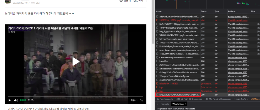Click file icon of DF32A4DF36D49C4C6E5E request
260x110 pixels.
[157, 95]
